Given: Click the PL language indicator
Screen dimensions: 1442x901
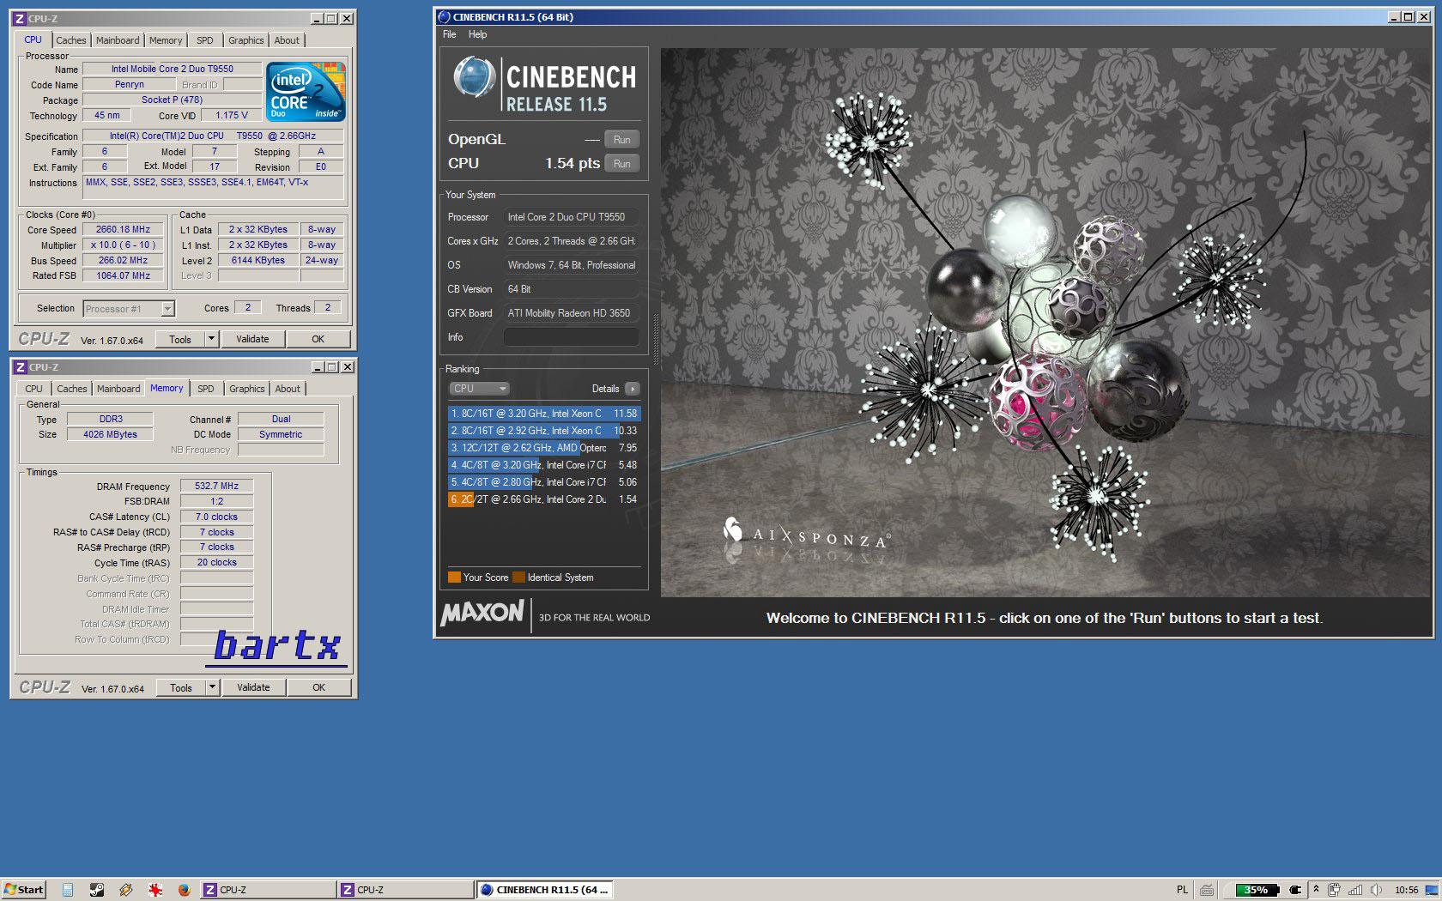Looking at the screenshot, I should [x=1182, y=890].
